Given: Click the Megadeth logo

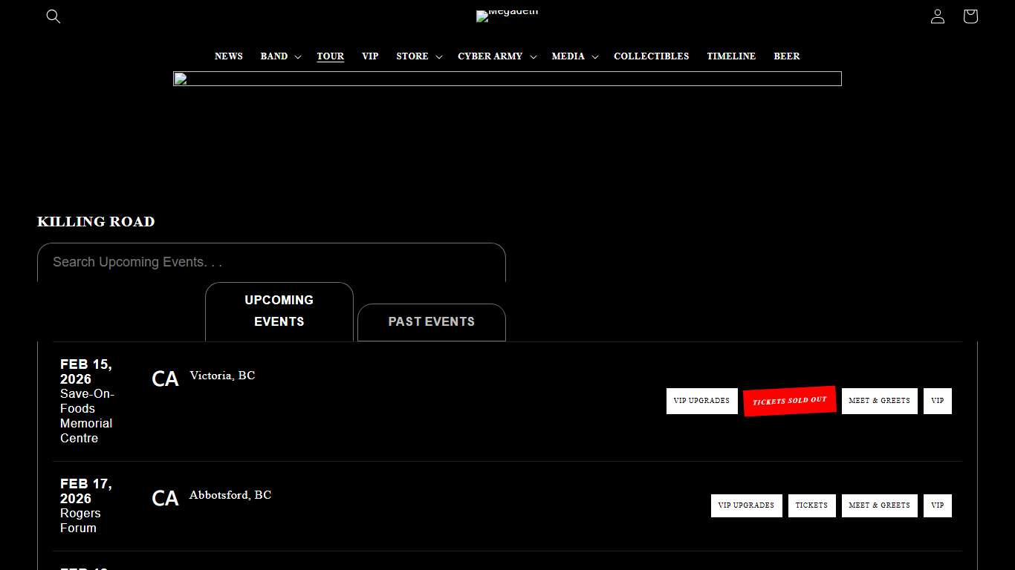Looking at the screenshot, I should click(507, 16).
